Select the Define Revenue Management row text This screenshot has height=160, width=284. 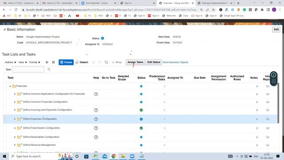pyautogui.click(x=39, y=145)
